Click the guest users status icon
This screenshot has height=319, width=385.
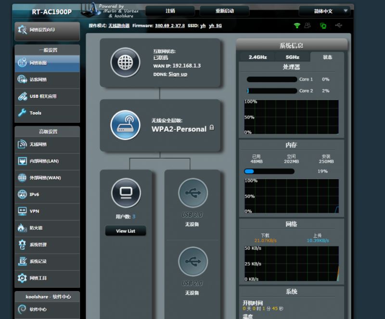pyautogui.click(x=308, y=26)
